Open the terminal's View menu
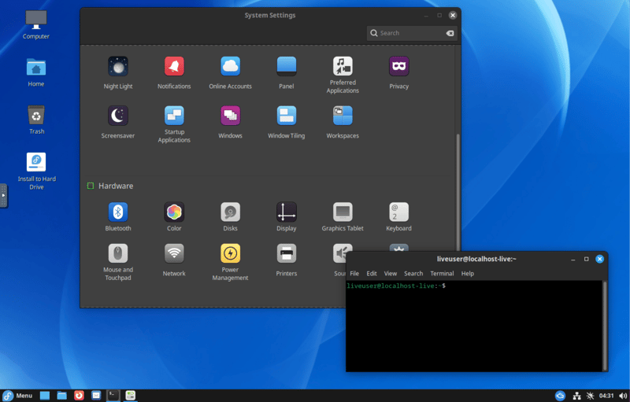This screenshot has width=630, height=402. [390, 274]
